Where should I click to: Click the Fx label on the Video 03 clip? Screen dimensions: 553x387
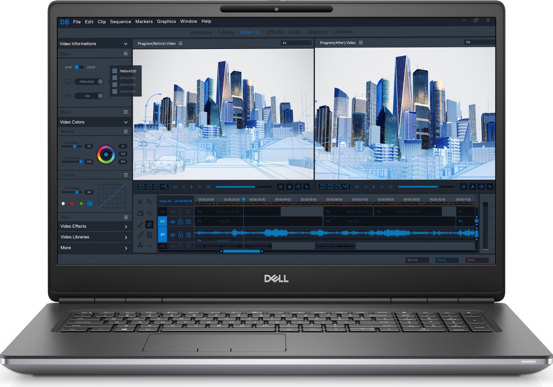[328, 221]
